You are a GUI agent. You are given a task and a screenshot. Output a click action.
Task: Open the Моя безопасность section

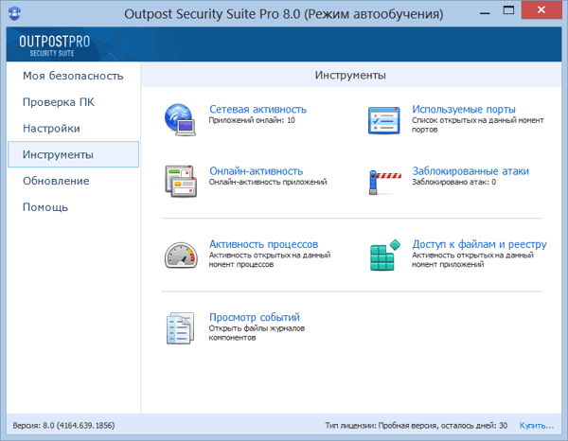pos(73,75)
